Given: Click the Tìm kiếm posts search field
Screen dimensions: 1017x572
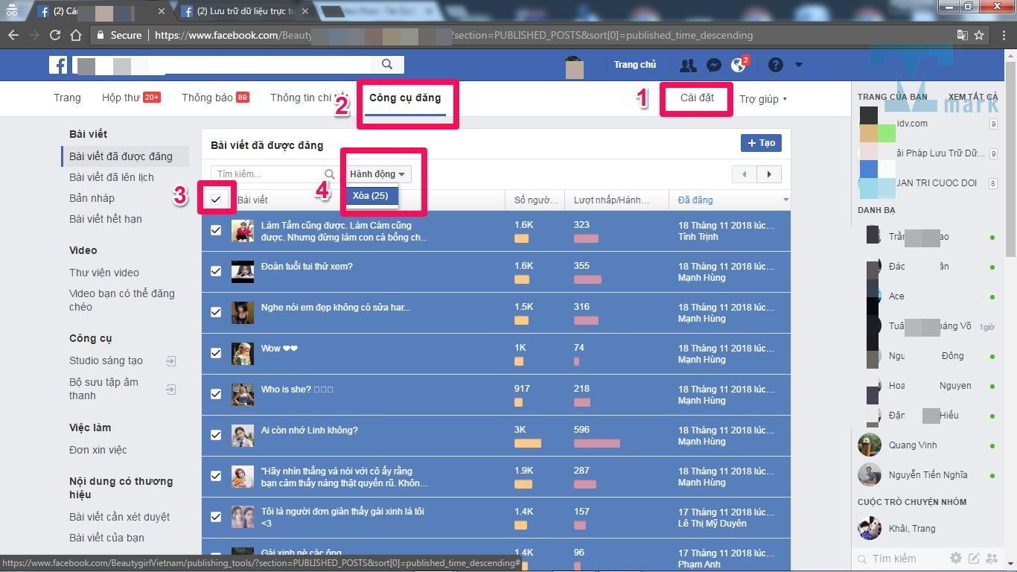Looking at the screenshot, I should click(x=268, y=174).
